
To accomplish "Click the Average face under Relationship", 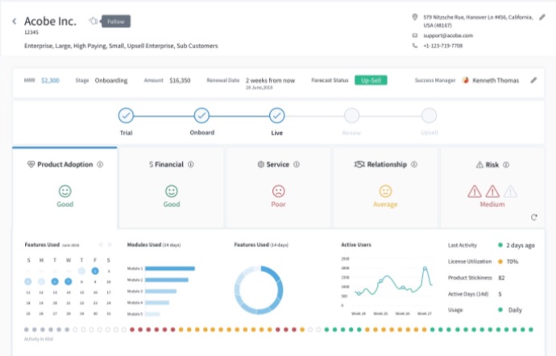I will [x=385, y=191].
